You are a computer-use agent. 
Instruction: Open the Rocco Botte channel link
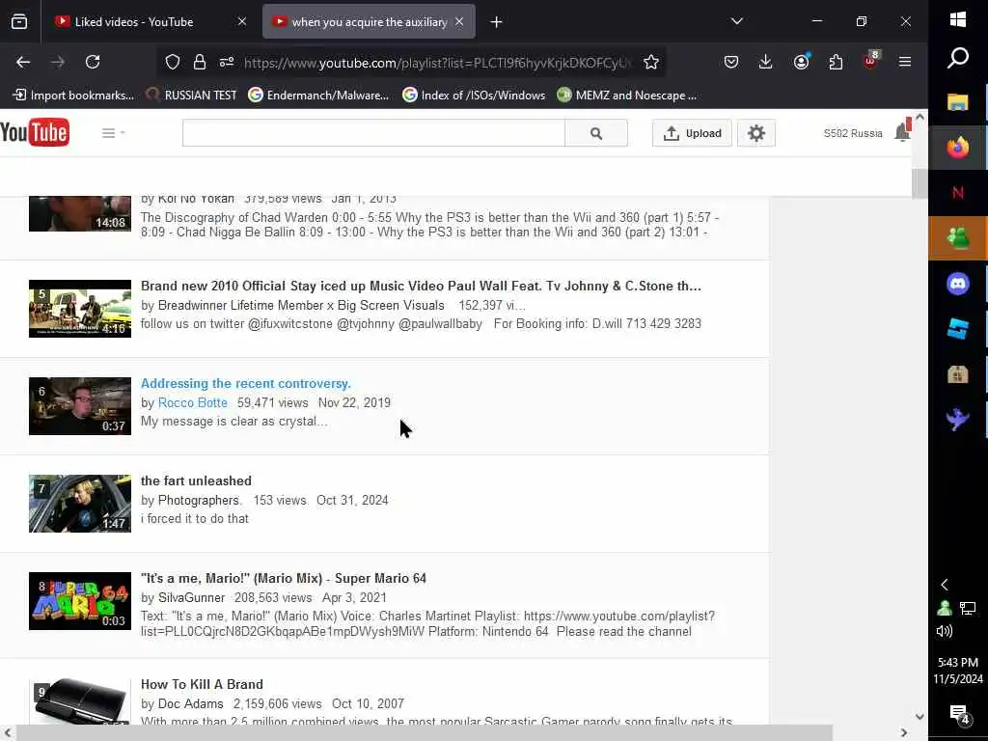point(193,403)
